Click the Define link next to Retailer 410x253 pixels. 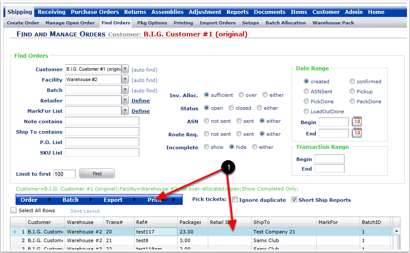(141, 101)
